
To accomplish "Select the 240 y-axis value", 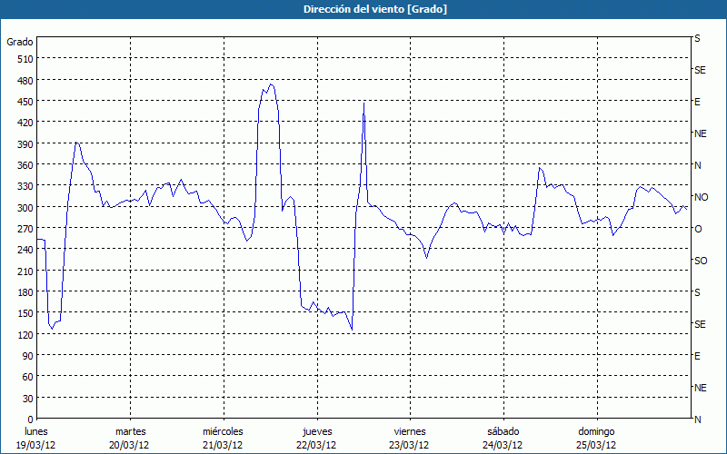I will coord(25,250).
